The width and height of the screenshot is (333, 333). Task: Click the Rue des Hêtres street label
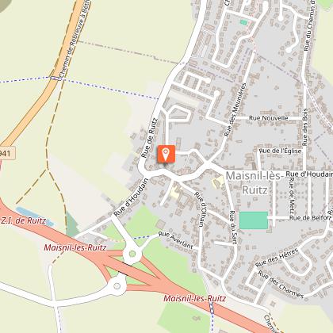click(277, 258)
